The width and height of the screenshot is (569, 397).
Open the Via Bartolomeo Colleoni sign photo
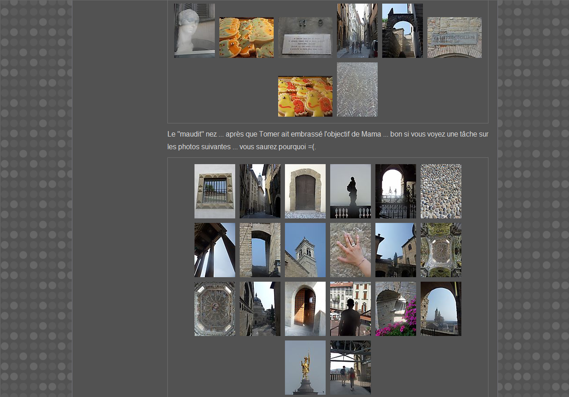pyautogui.click(x=454, y=38)
